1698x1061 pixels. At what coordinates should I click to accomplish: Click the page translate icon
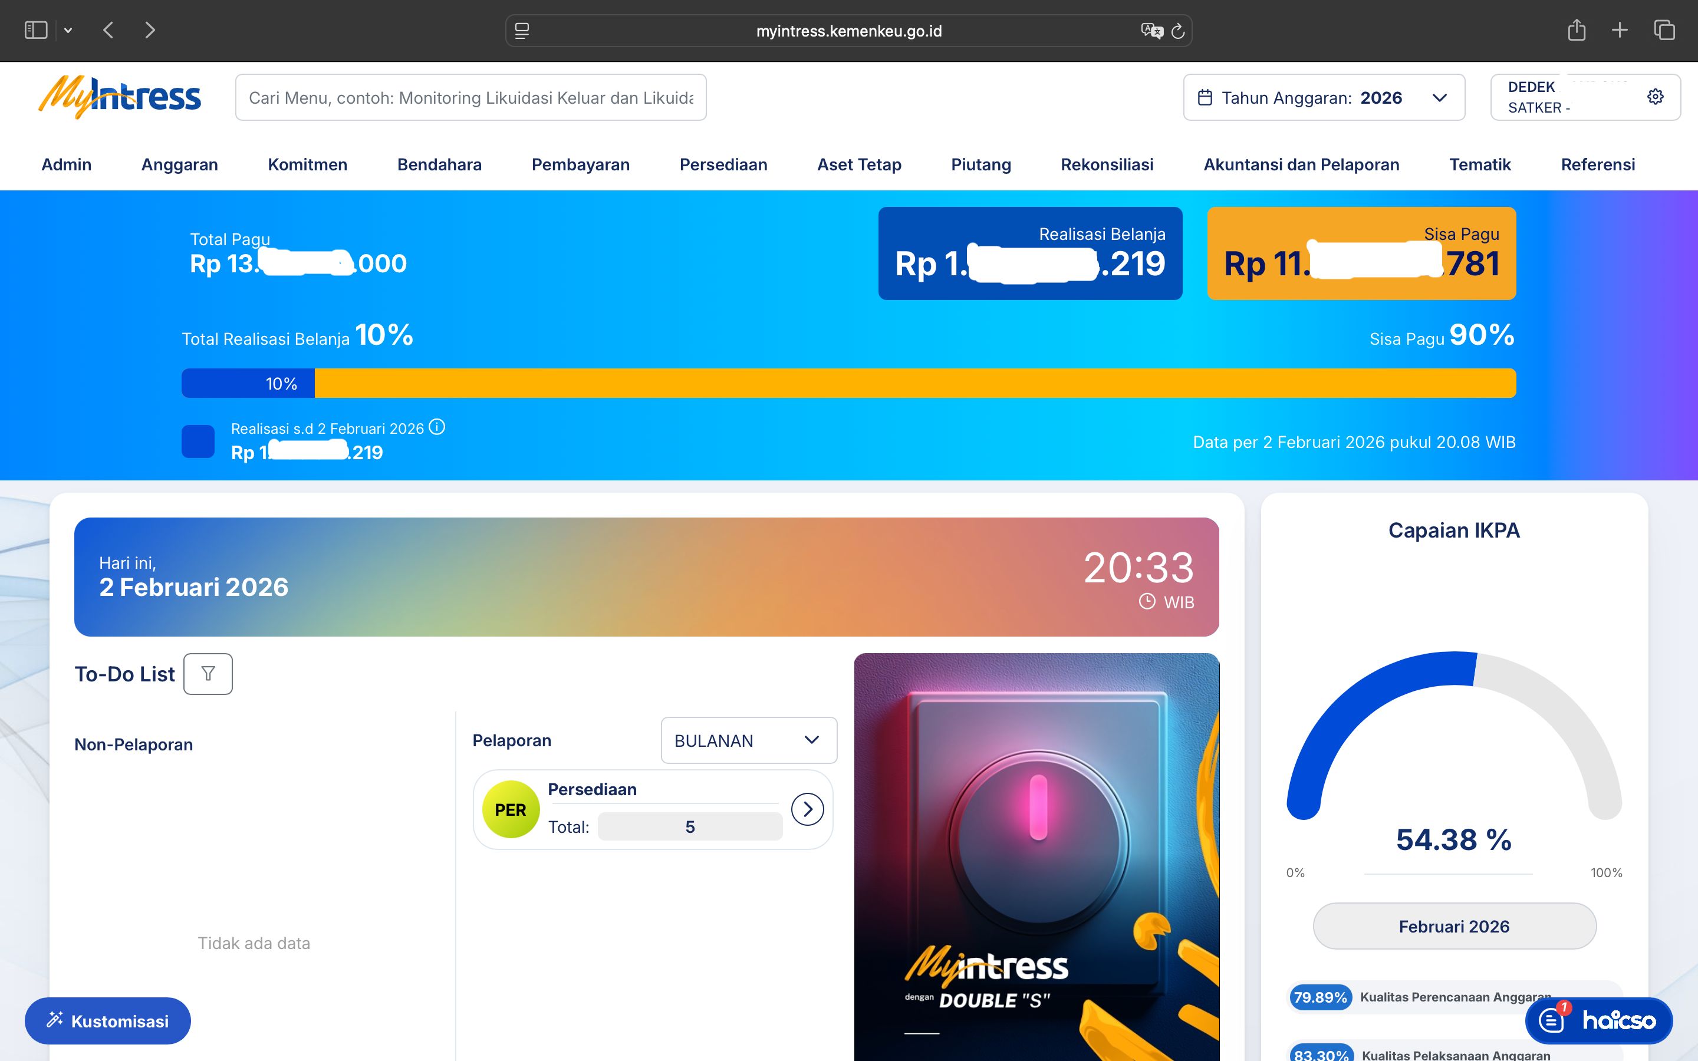(1151, 31)
